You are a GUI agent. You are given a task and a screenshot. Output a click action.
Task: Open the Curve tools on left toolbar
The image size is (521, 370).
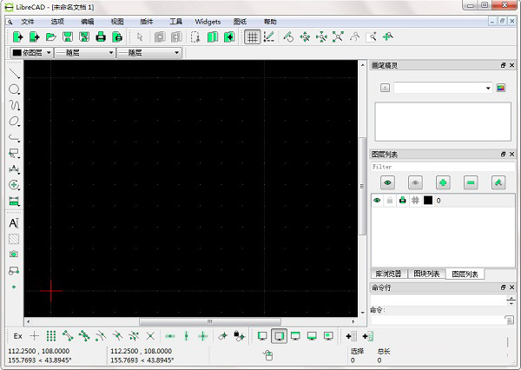coord(14,105)
